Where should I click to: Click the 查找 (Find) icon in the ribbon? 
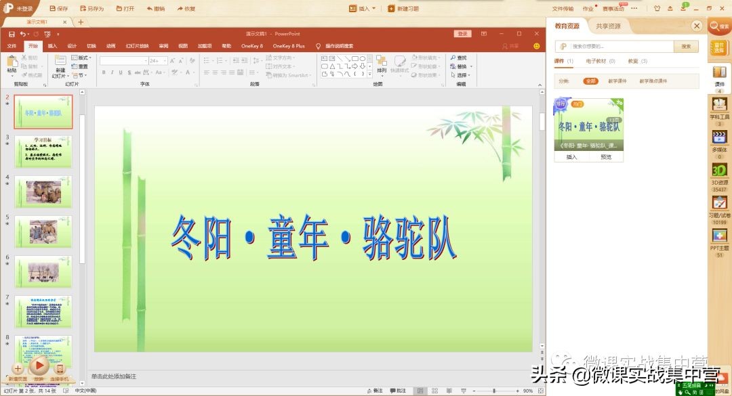pyautogui.click(x=460, y=58)
